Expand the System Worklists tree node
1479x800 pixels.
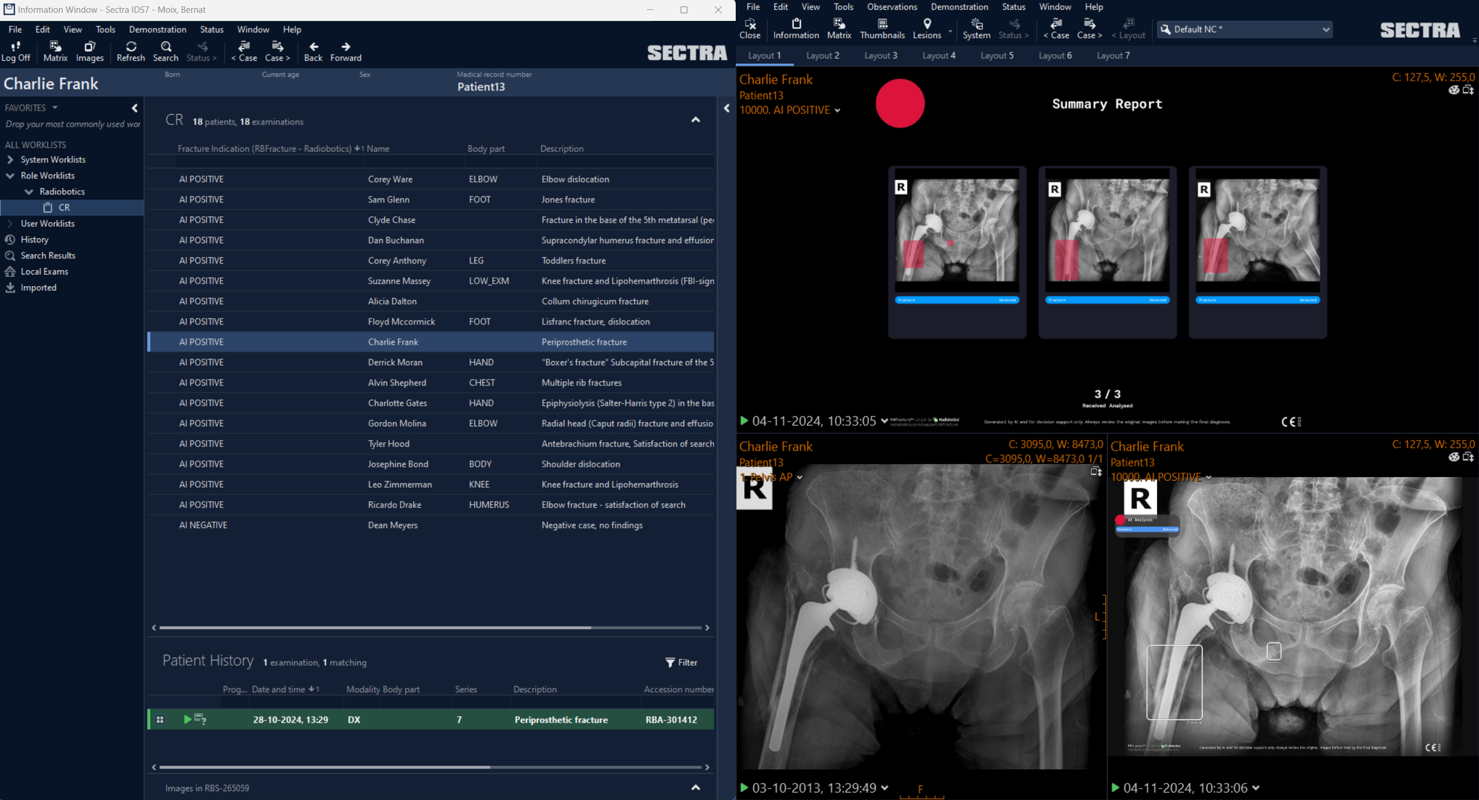10,159
